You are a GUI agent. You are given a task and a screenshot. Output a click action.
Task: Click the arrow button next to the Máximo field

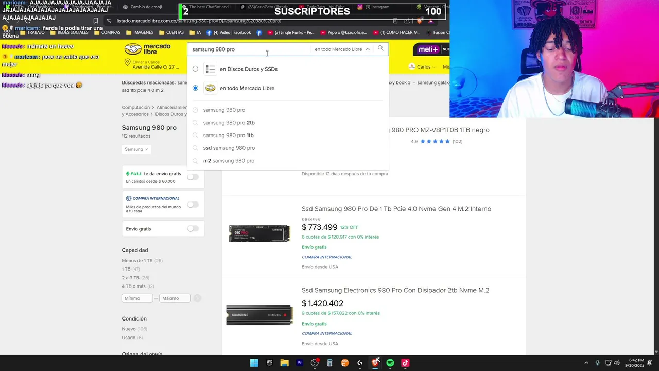197,298
